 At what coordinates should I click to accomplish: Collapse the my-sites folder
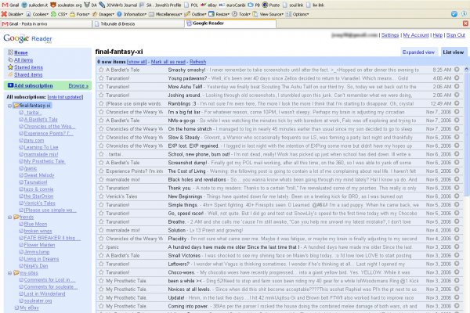click(9, 273)
